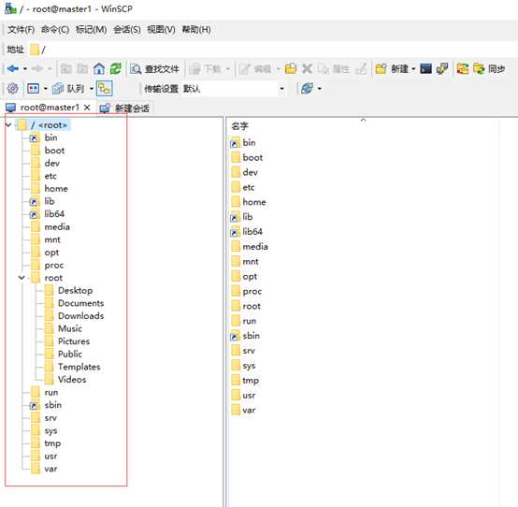Screen dimensions: 518x507
Task: Open the 视图(V) menu
Action: [161, 29]
